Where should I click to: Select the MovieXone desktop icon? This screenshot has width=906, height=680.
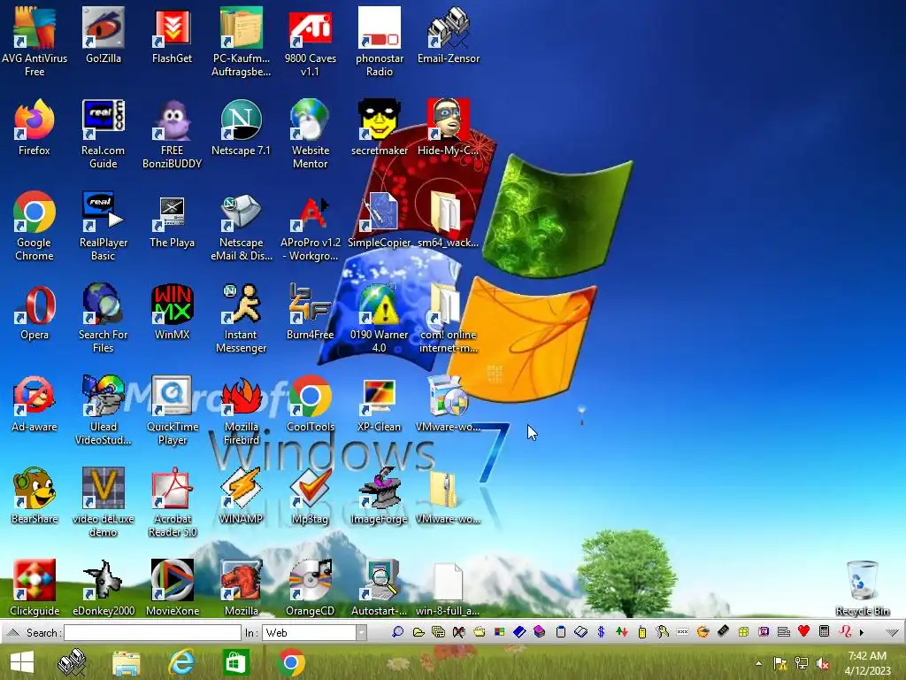pyautogui.click(x=173, y=588)
